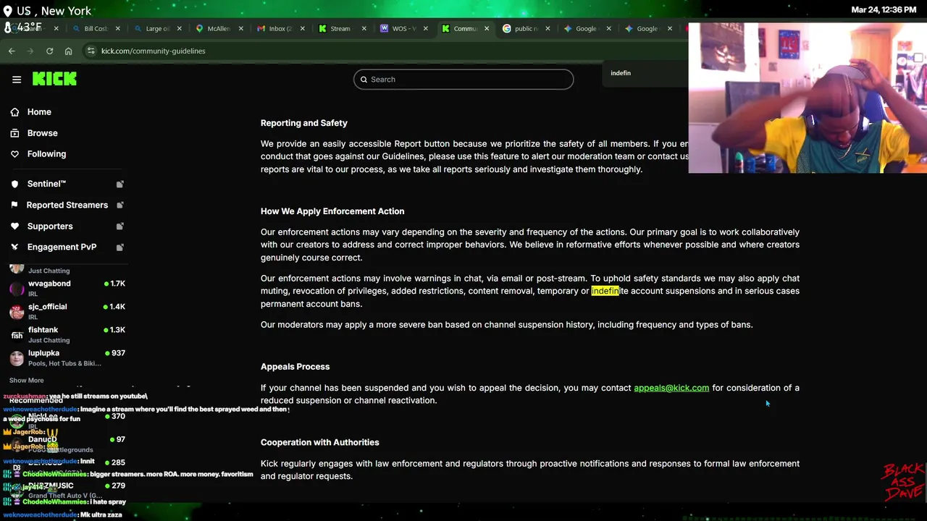The image size is (927, 521).
Task: Click the find-in-page box showing indefin
Action: point(645,73)
